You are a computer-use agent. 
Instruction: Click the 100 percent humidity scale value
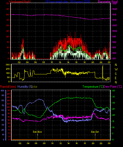pyautogui.click(x=2, y=91)
